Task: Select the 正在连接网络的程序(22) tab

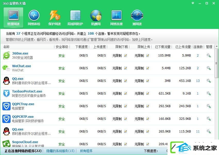Action: 23,151
